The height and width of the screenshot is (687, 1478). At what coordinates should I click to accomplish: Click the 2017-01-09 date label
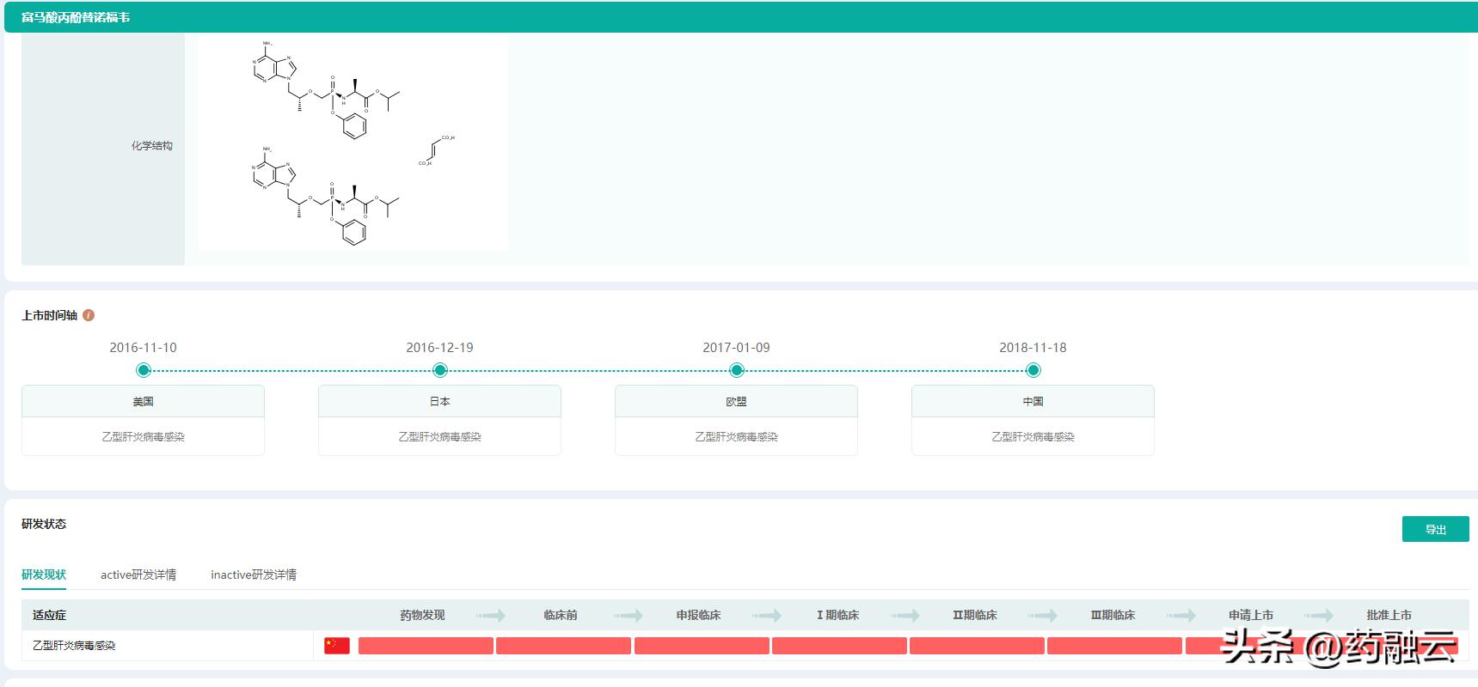tap(737, 348)
